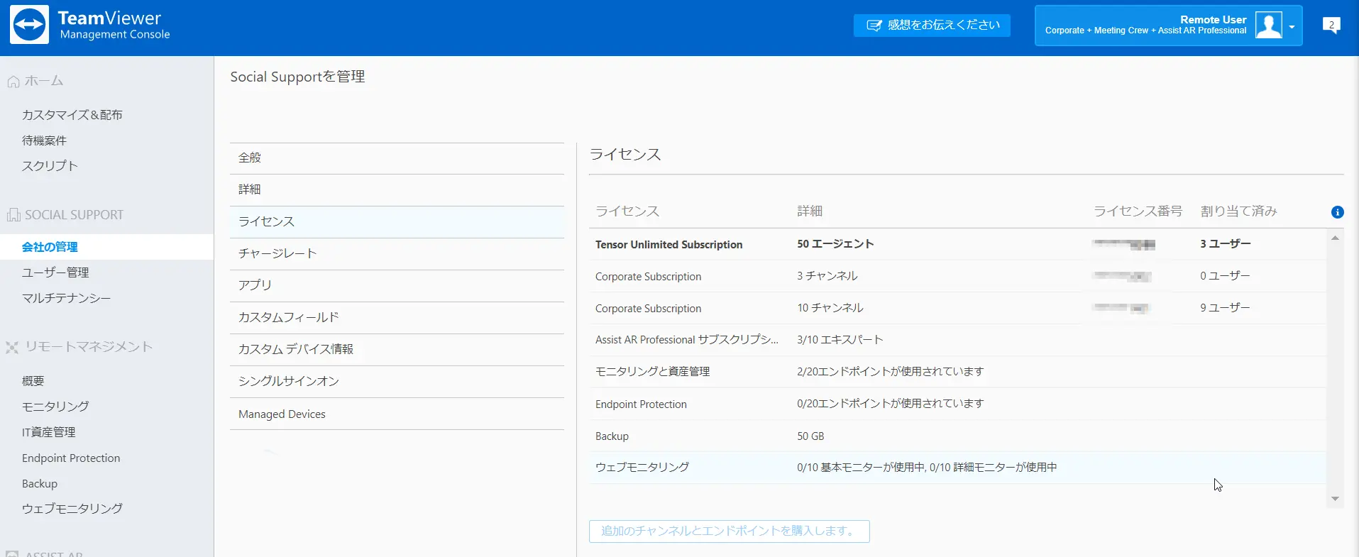Open the カスタムフィールド tab
1359x557 pixels.
tap(397, 318)
